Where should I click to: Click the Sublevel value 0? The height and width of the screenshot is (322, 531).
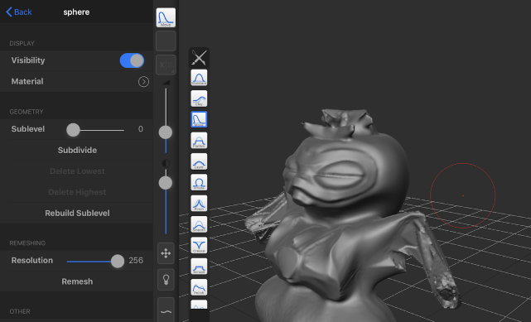pyautogui.click(x=141, y=129)
